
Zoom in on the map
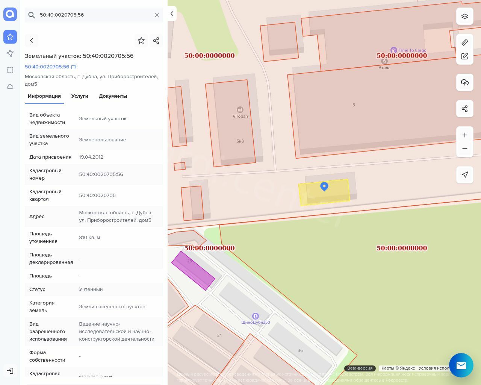tap(464, 135)
